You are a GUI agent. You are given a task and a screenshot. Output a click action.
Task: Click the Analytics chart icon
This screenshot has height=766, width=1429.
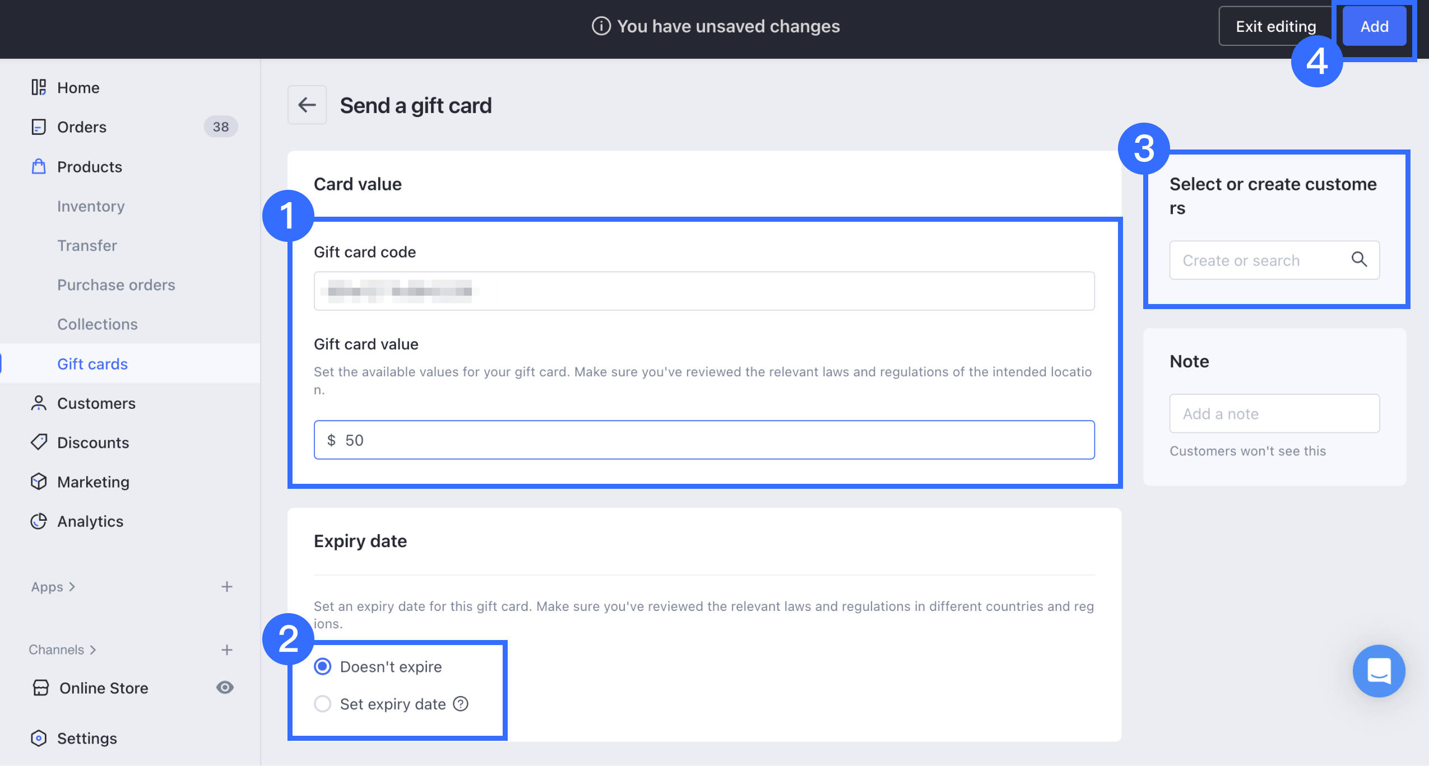[39, 521]
